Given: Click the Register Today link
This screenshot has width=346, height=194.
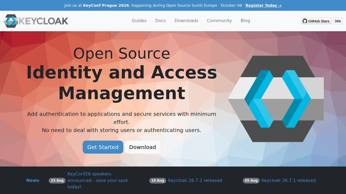Looking at the screenshot, I should coord(264,5).
